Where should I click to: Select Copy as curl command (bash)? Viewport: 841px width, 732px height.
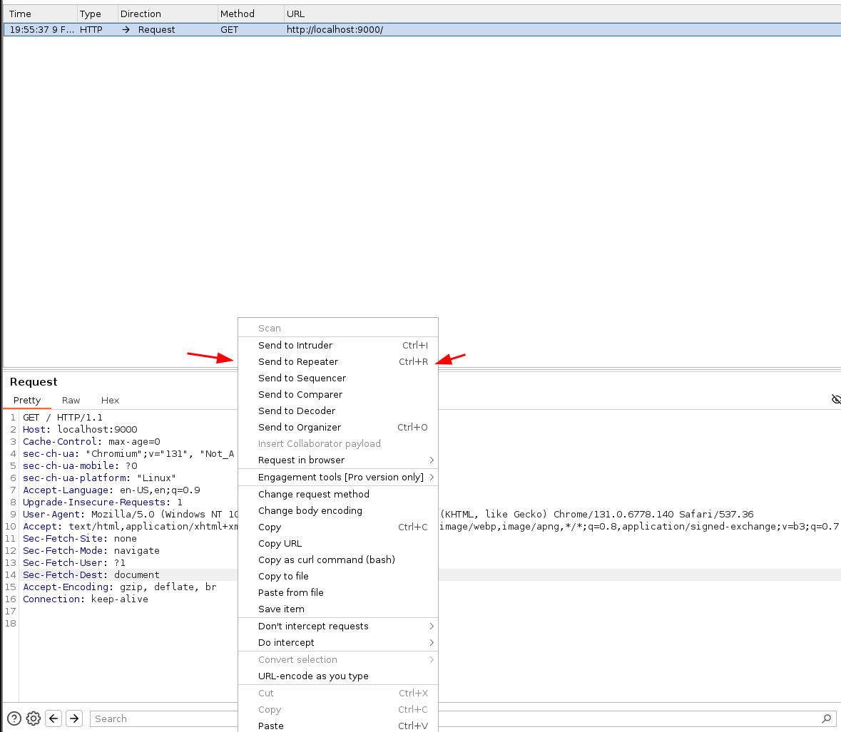326,560
